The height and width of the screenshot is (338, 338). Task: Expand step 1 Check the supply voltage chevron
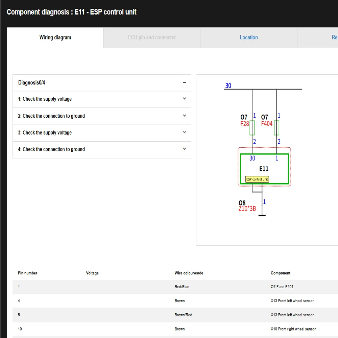(x=185, y=99)
